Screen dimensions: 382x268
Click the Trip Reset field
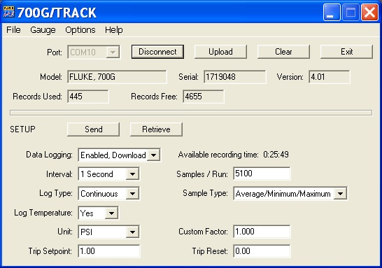click(x=262, y=251)
